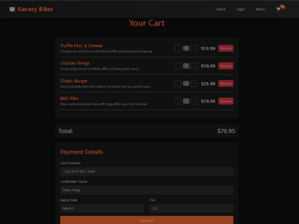Screen dimensions: 299x224
Task: Click the Savory Bites plate logo icon
Action: [12, 9]
